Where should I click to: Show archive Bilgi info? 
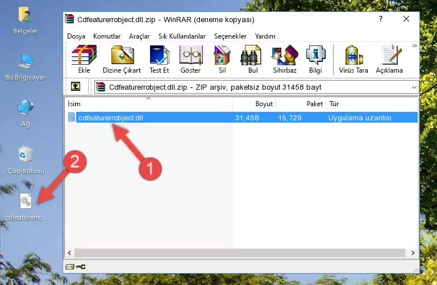tap(315, 59)
